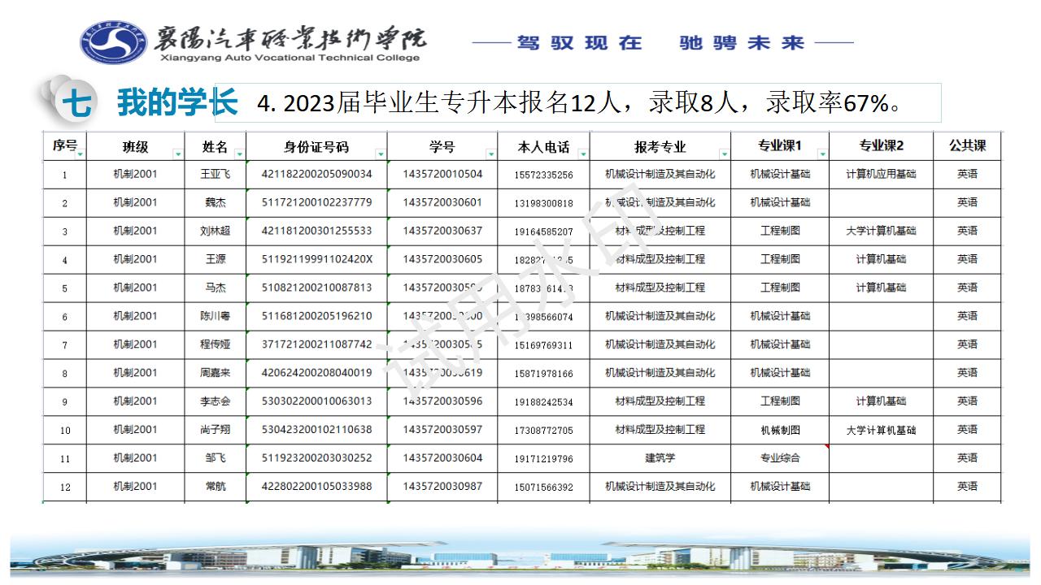
Task: Click the 建筑学 cell in row 11
Action: coord(660,458)
